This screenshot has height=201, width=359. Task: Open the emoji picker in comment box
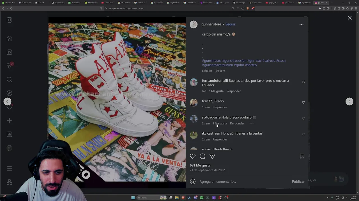[193, 181]
